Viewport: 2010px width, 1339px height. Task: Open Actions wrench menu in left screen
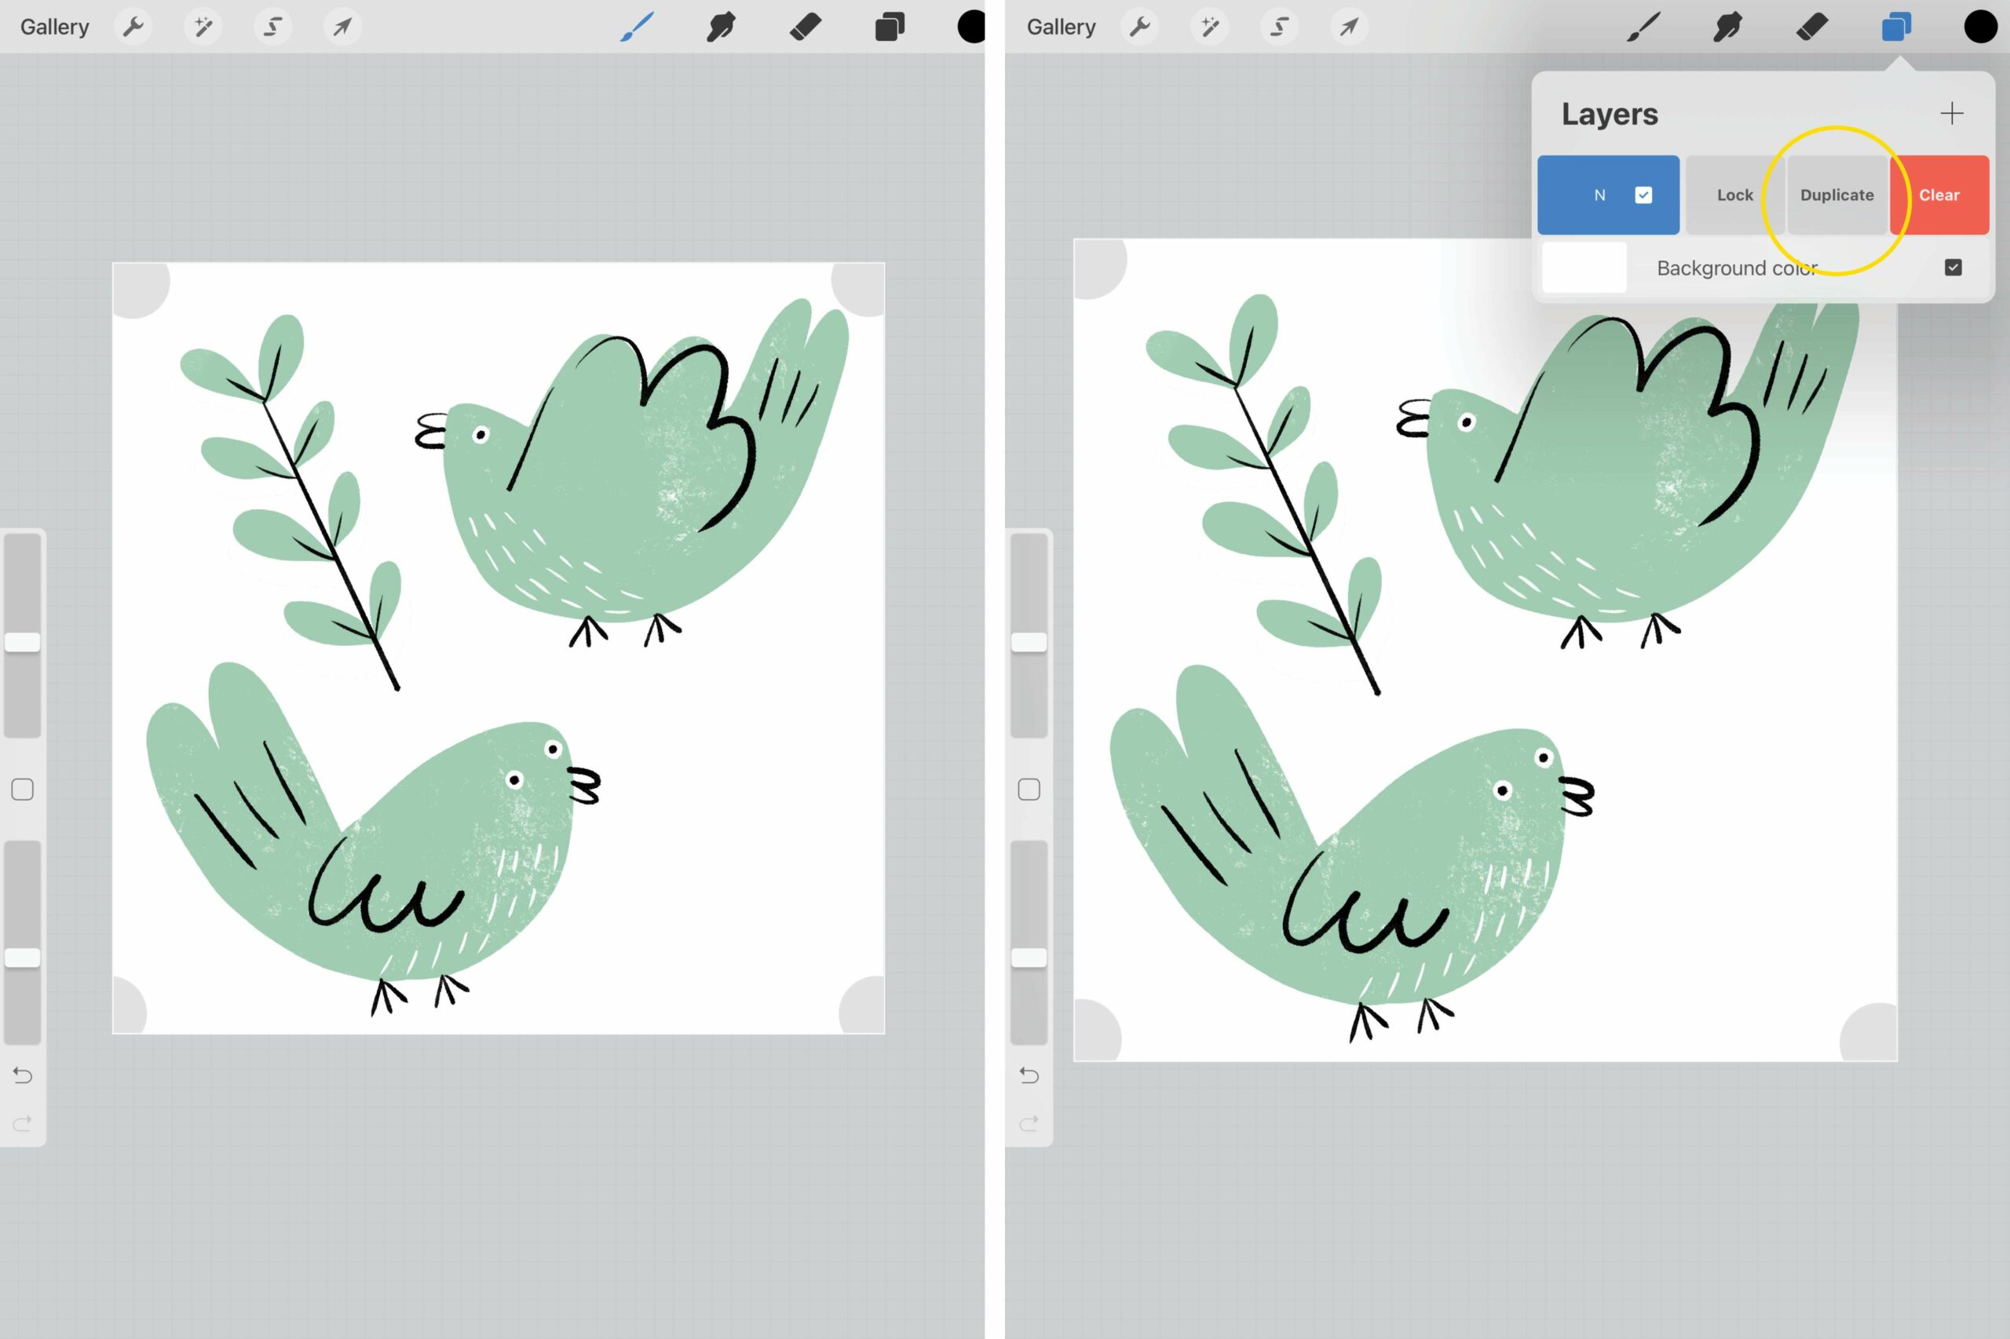(133, 27)
